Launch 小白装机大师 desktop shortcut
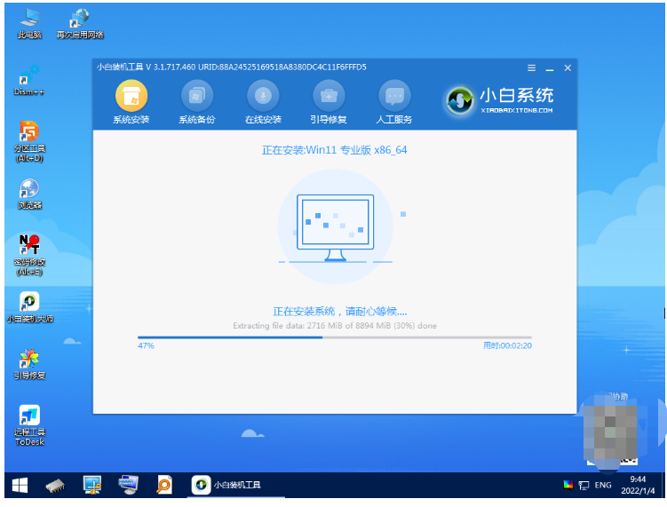The width and height of the screenshot is (667, 507). (x=29, y=305)
